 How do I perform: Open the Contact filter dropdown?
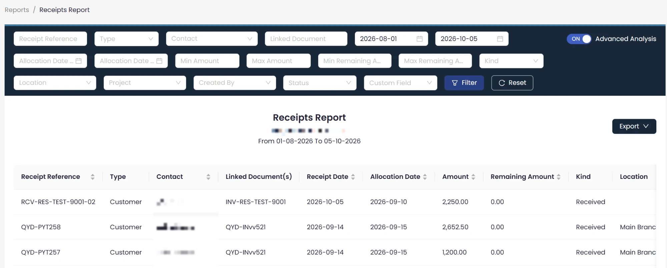point(212,39)
